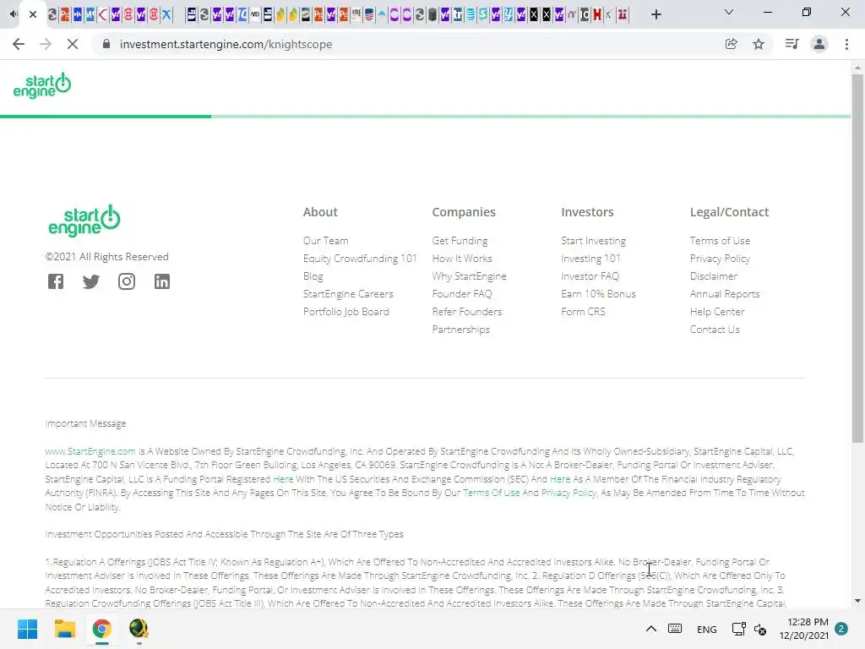Select the 'Important Message' heading
This screenshot has width=865, height=649.
(x=85, y=423)
